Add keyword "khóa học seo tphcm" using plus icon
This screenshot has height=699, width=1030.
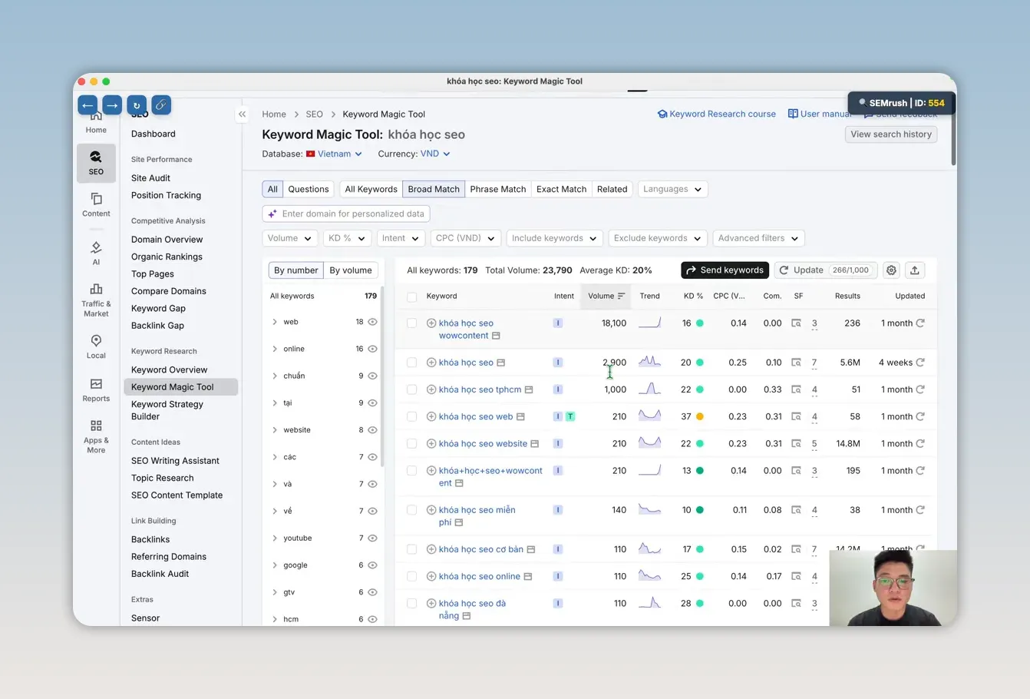[431, 389]
